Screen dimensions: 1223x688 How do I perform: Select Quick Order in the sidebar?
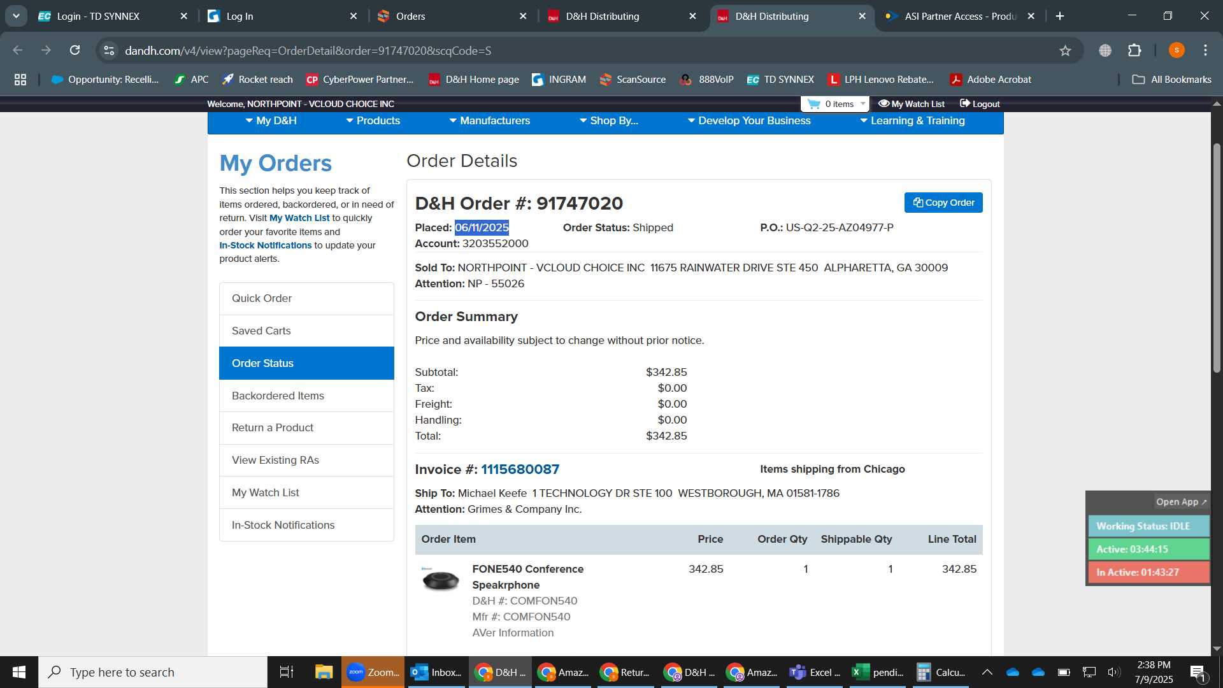pyautogui.click(x=306, y=298)
